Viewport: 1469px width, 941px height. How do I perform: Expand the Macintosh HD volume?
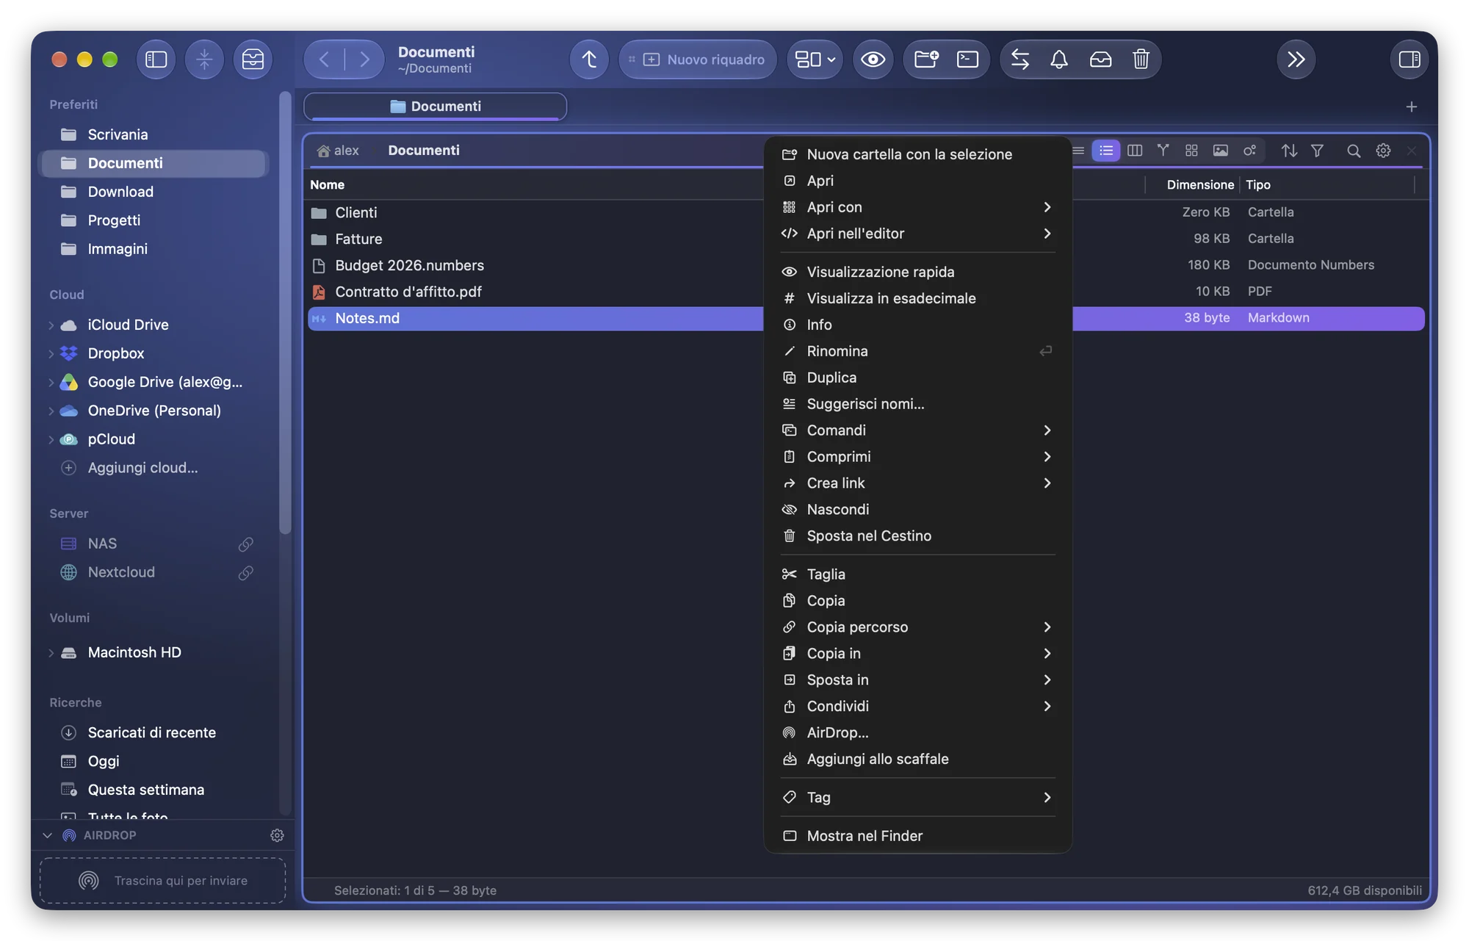point(51,653)
